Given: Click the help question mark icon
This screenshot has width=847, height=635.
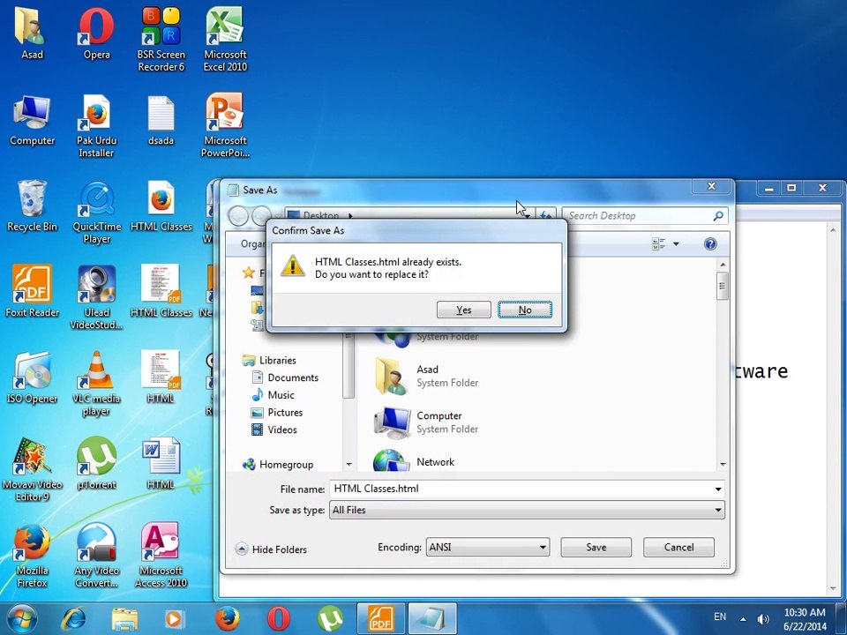Looking at the screenshot, I should [x=710, y=244].
